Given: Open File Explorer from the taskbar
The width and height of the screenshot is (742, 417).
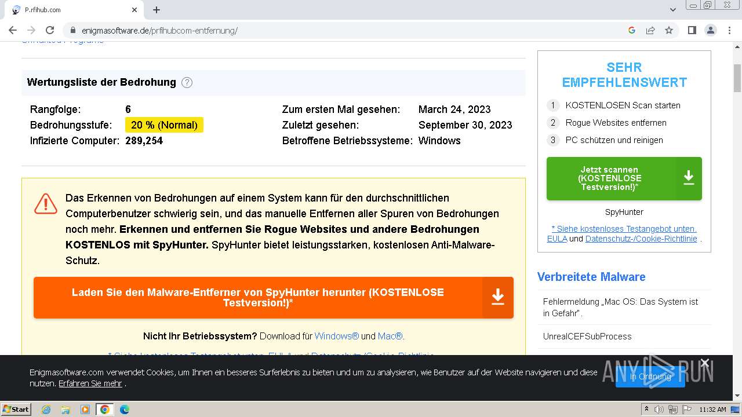Looking at the screenshot, I should tap(66, 409).
